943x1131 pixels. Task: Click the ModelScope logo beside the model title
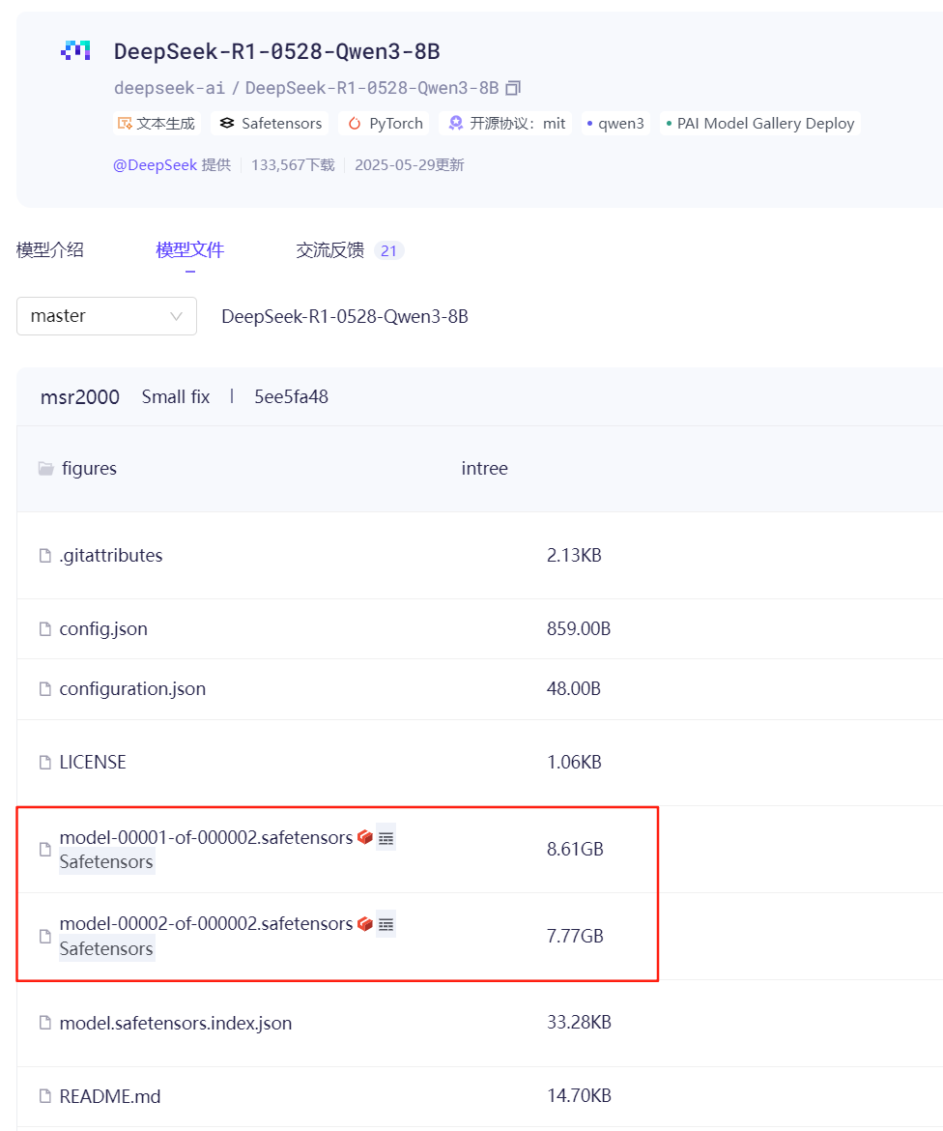tap(75, 50)
